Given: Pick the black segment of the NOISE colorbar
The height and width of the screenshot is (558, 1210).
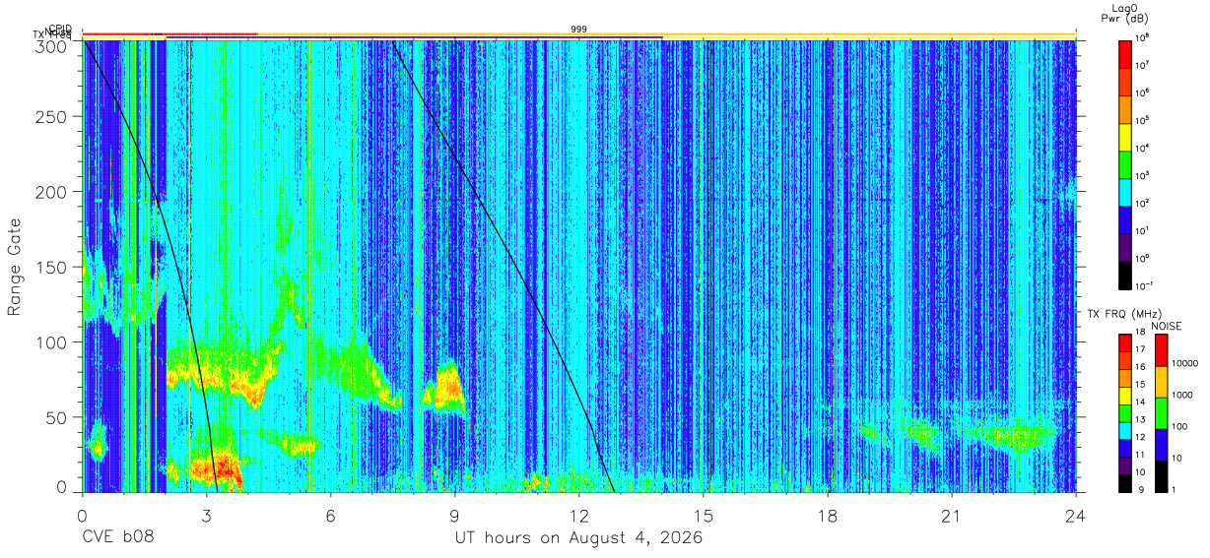Looking at the screenshot, I should (1161, 474).
